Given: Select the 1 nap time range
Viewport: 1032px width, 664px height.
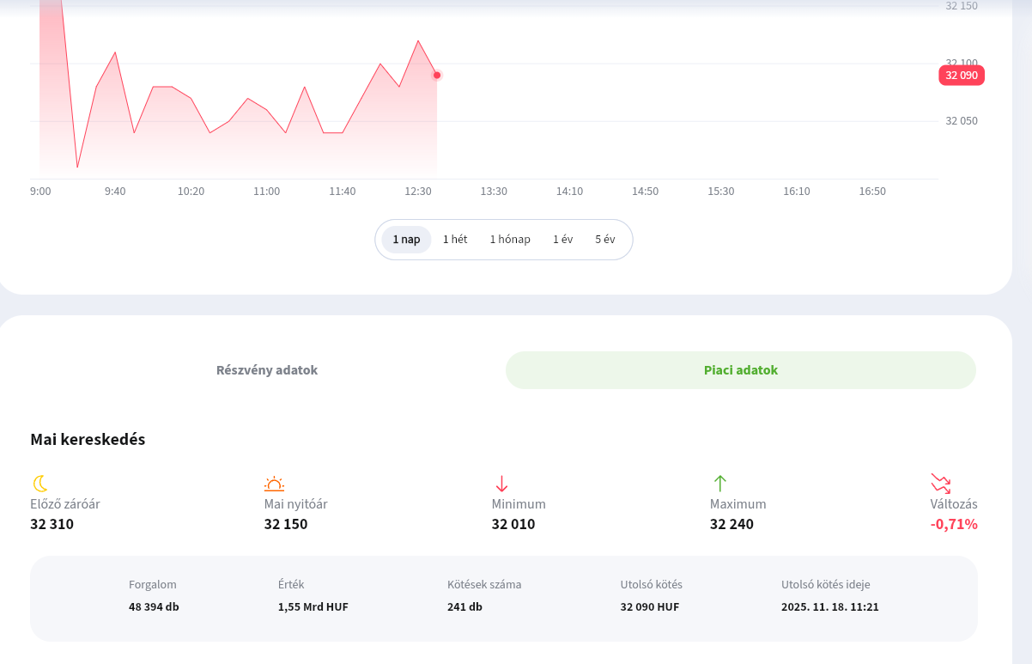Looking at the screenshot, I should [407, 240].
